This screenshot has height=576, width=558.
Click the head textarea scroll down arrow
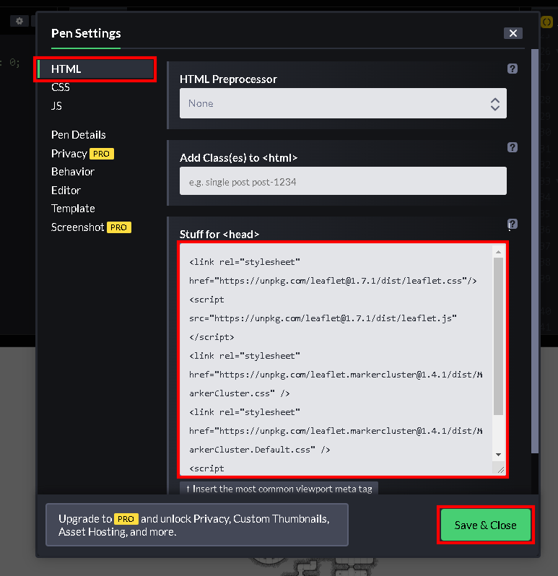498,455
